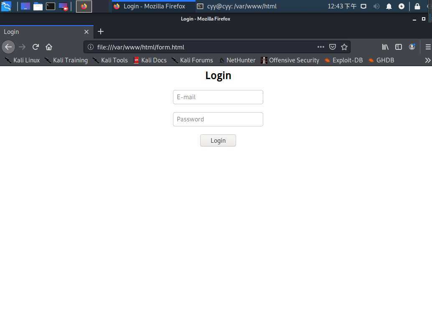Minimize the Firefox window
Image resolution: width=432 pixels, height=334 pixels.
pyautogui.click(x=414, y=19)
